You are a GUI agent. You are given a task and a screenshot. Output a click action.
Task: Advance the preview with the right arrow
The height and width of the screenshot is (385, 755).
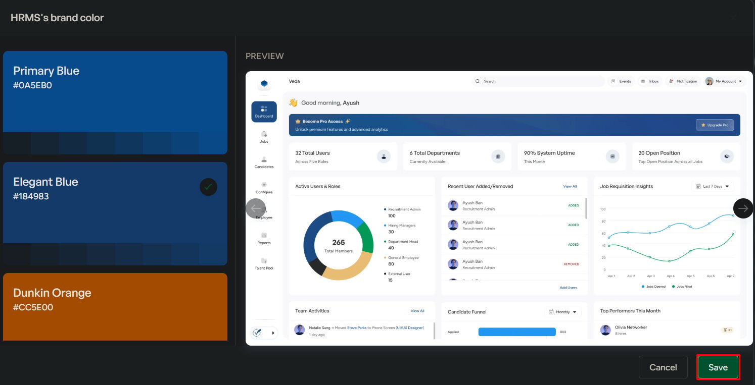(x=743, y=208)
